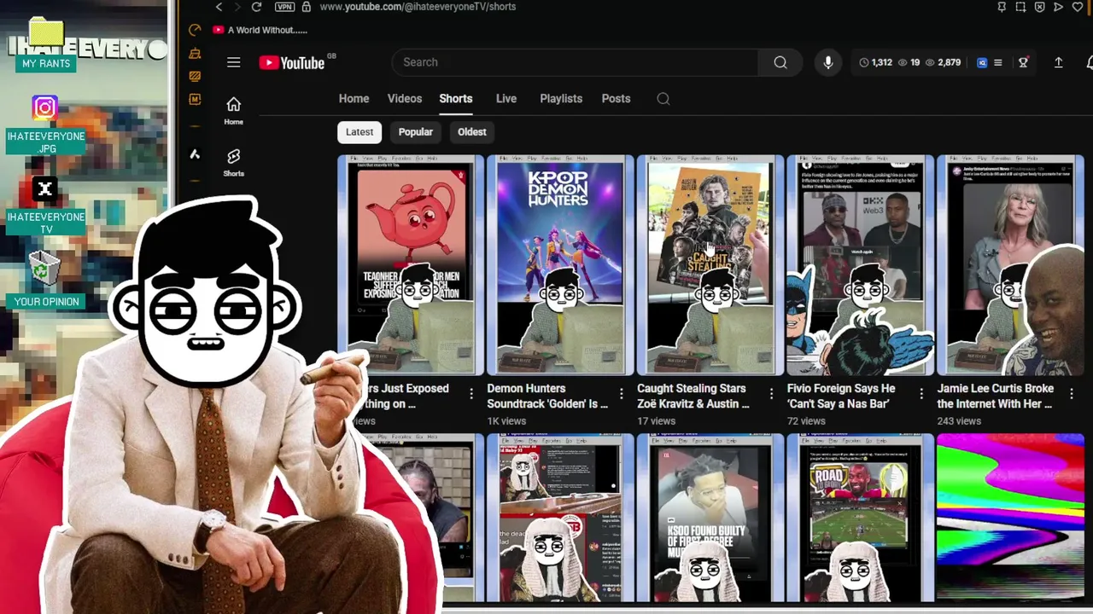This screenshot has width=1093, height=614.
Task: Click the youtube.com address bar URL
Action: [x=418, y=7]
